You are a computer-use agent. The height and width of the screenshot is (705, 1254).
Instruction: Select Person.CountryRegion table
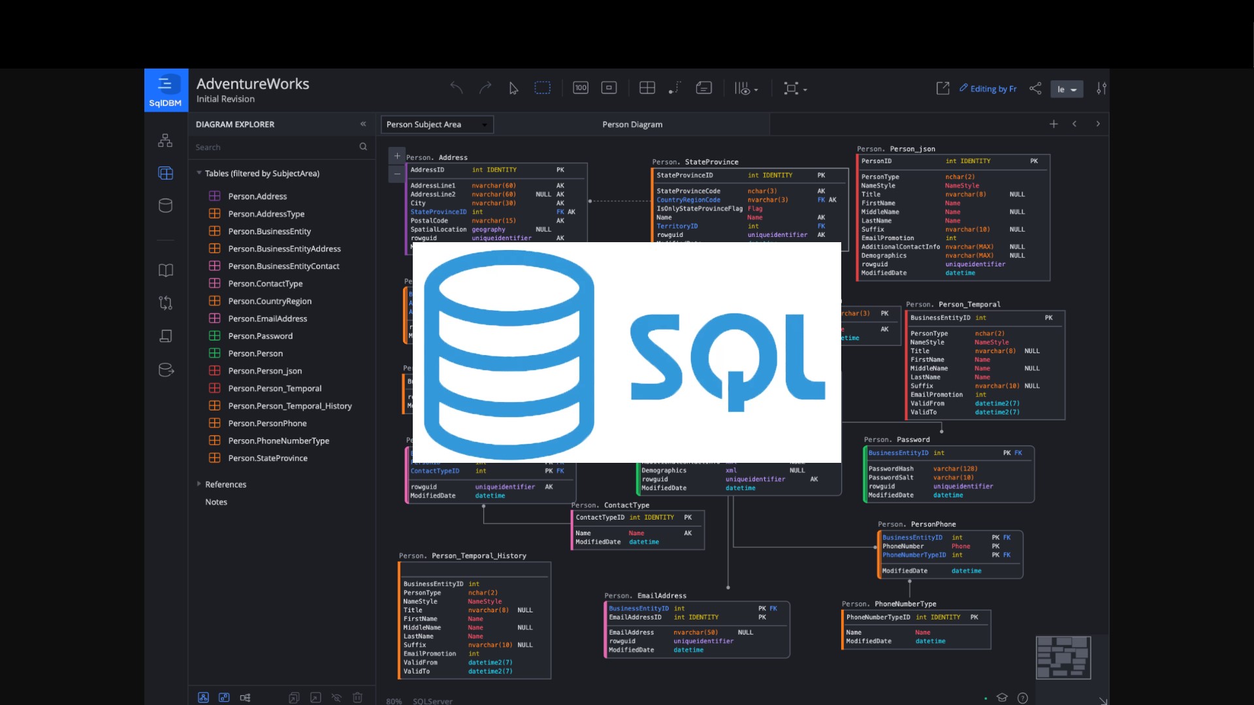(x=270, y=301)
